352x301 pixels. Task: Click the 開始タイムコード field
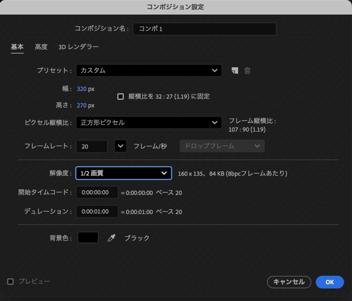pyautogui.click(x=97, y=192)
